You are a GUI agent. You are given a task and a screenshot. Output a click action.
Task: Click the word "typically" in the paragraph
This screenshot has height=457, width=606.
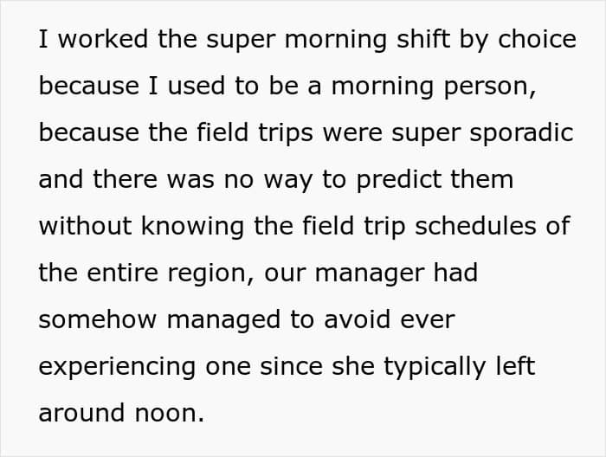tap(420, 367)
